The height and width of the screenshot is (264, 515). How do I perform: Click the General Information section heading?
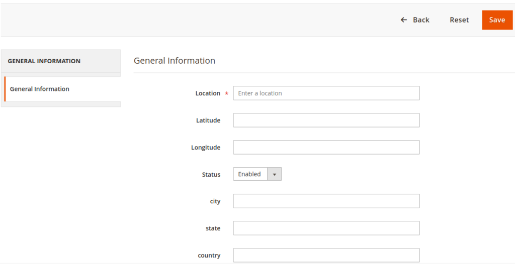point(175,61)
